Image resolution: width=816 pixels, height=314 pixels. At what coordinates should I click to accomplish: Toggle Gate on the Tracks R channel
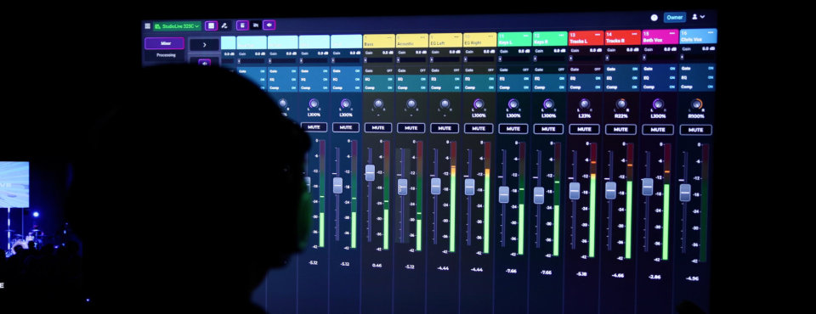(621, 69)
